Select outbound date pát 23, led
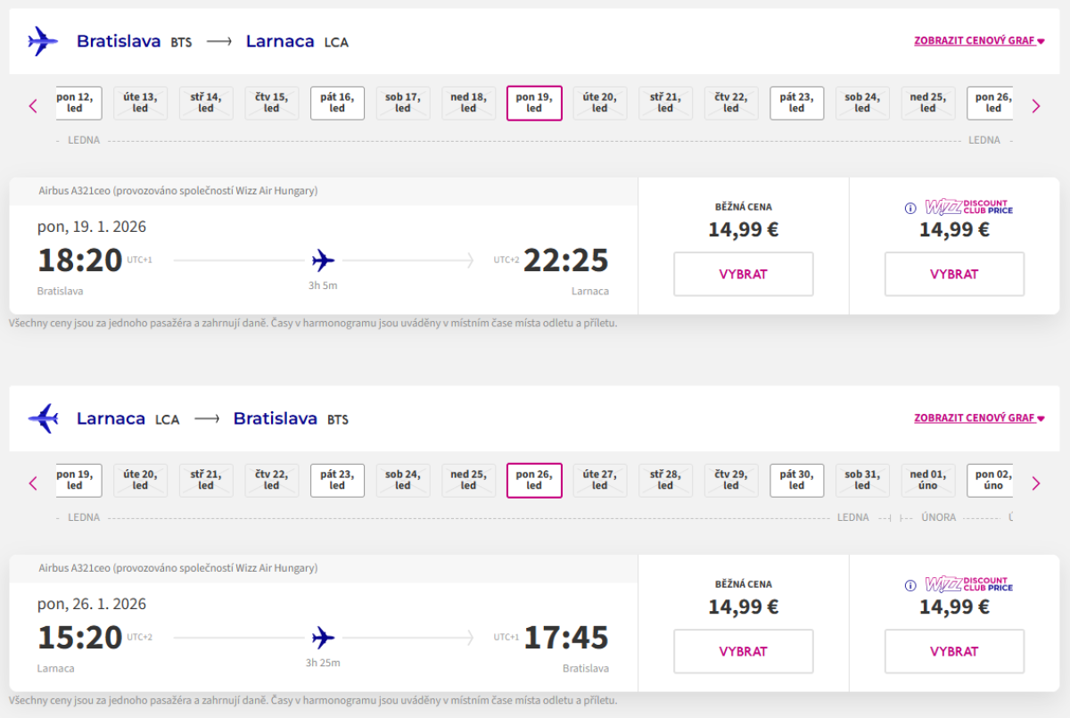The image size is (1070, 718). click(x=796, y=103)
